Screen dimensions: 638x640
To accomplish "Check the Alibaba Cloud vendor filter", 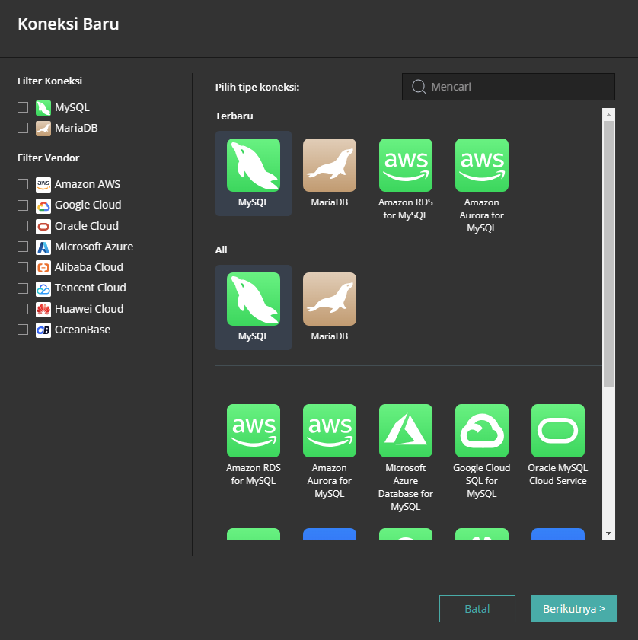I will [x=23, y=267].
